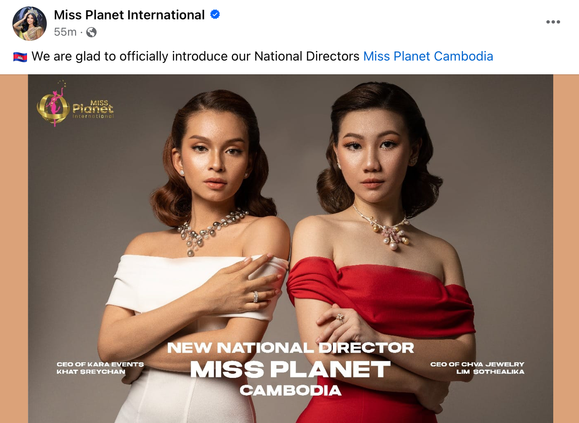Click the blue verified badge

pyautogui.click(x=215, y=15)
